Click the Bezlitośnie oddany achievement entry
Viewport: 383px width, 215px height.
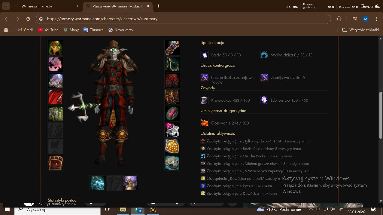251,149
